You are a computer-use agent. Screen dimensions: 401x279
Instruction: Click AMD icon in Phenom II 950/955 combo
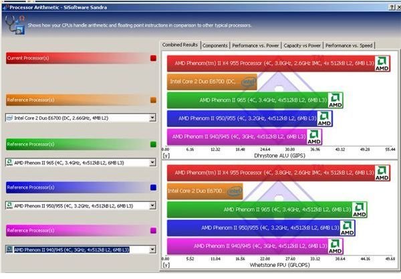coord(10,205)
